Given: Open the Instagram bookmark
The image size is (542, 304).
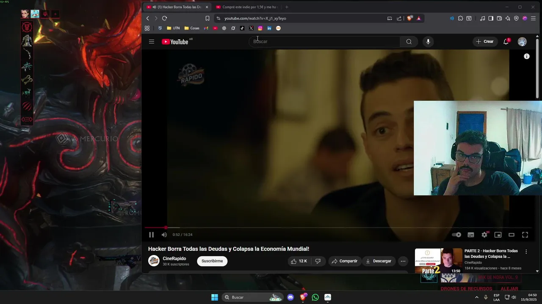Looking at the screenshot, I should click(x=260, y=28).
